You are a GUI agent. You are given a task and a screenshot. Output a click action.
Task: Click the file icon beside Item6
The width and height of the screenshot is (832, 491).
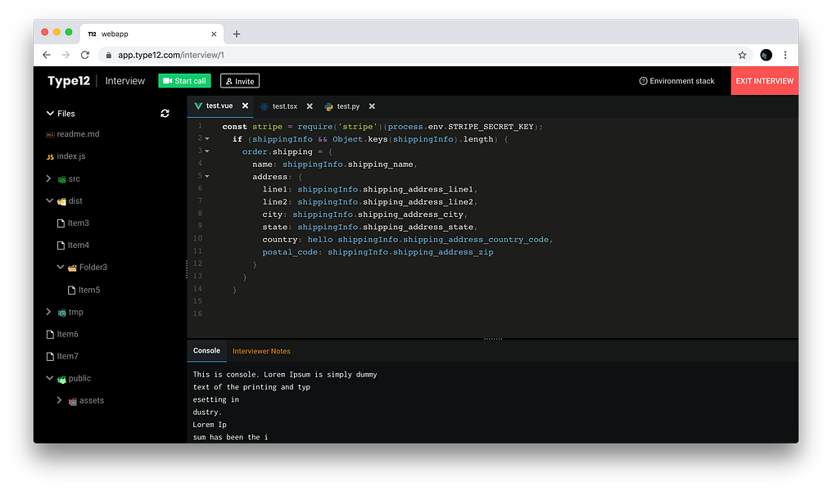click(50, 335)
